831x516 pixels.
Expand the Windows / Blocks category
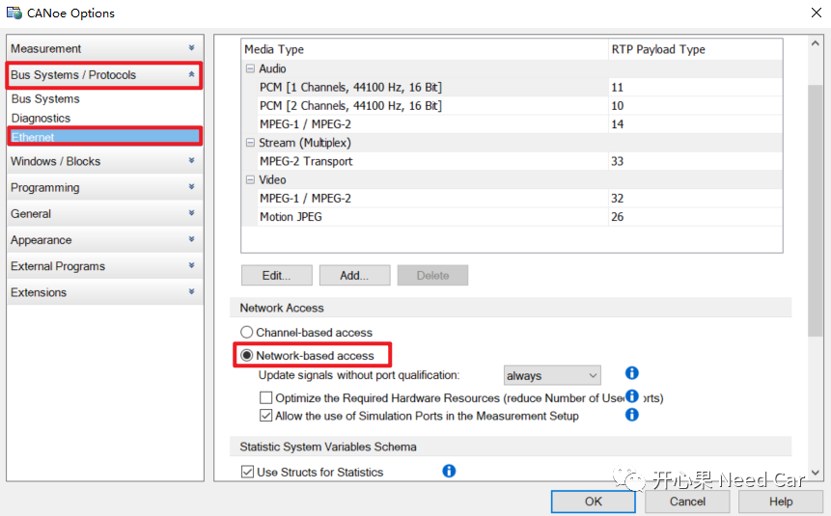tap(104, 161)
